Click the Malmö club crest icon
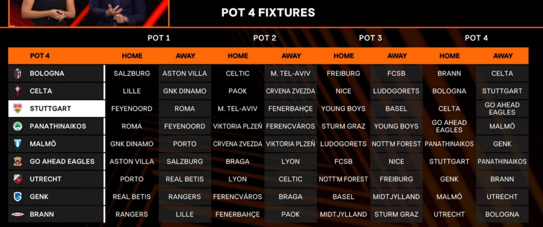Viewport: 543px width, 227px height. coord(18,144)
